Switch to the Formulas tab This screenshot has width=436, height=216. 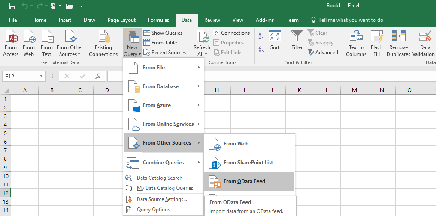pos(158,20)
